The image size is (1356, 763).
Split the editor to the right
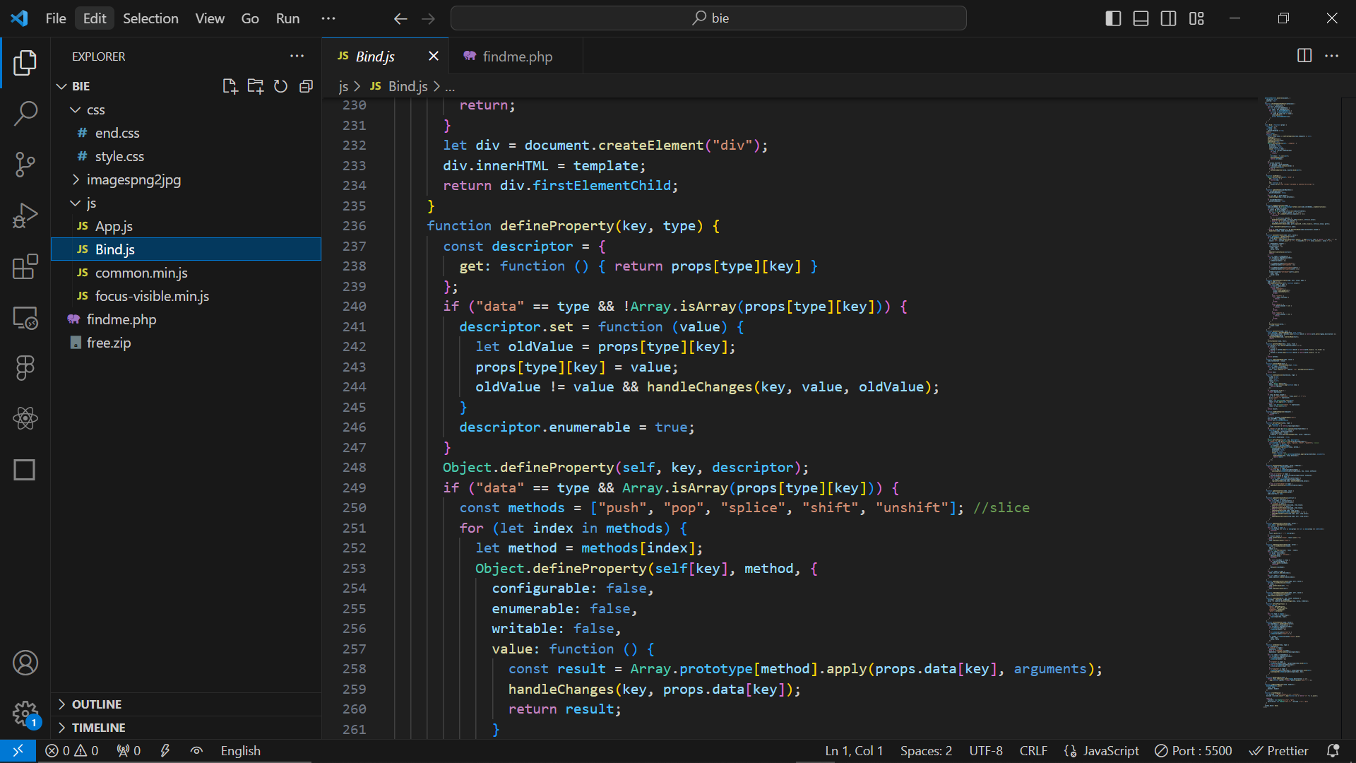pos(1304,56)
